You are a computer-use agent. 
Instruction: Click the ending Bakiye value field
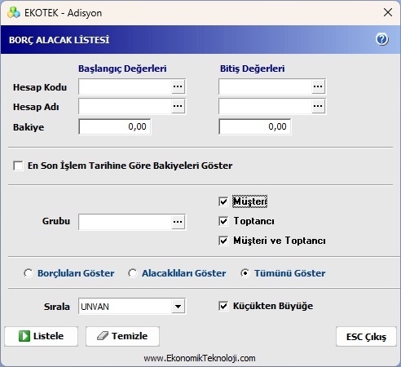click(255, 126)
